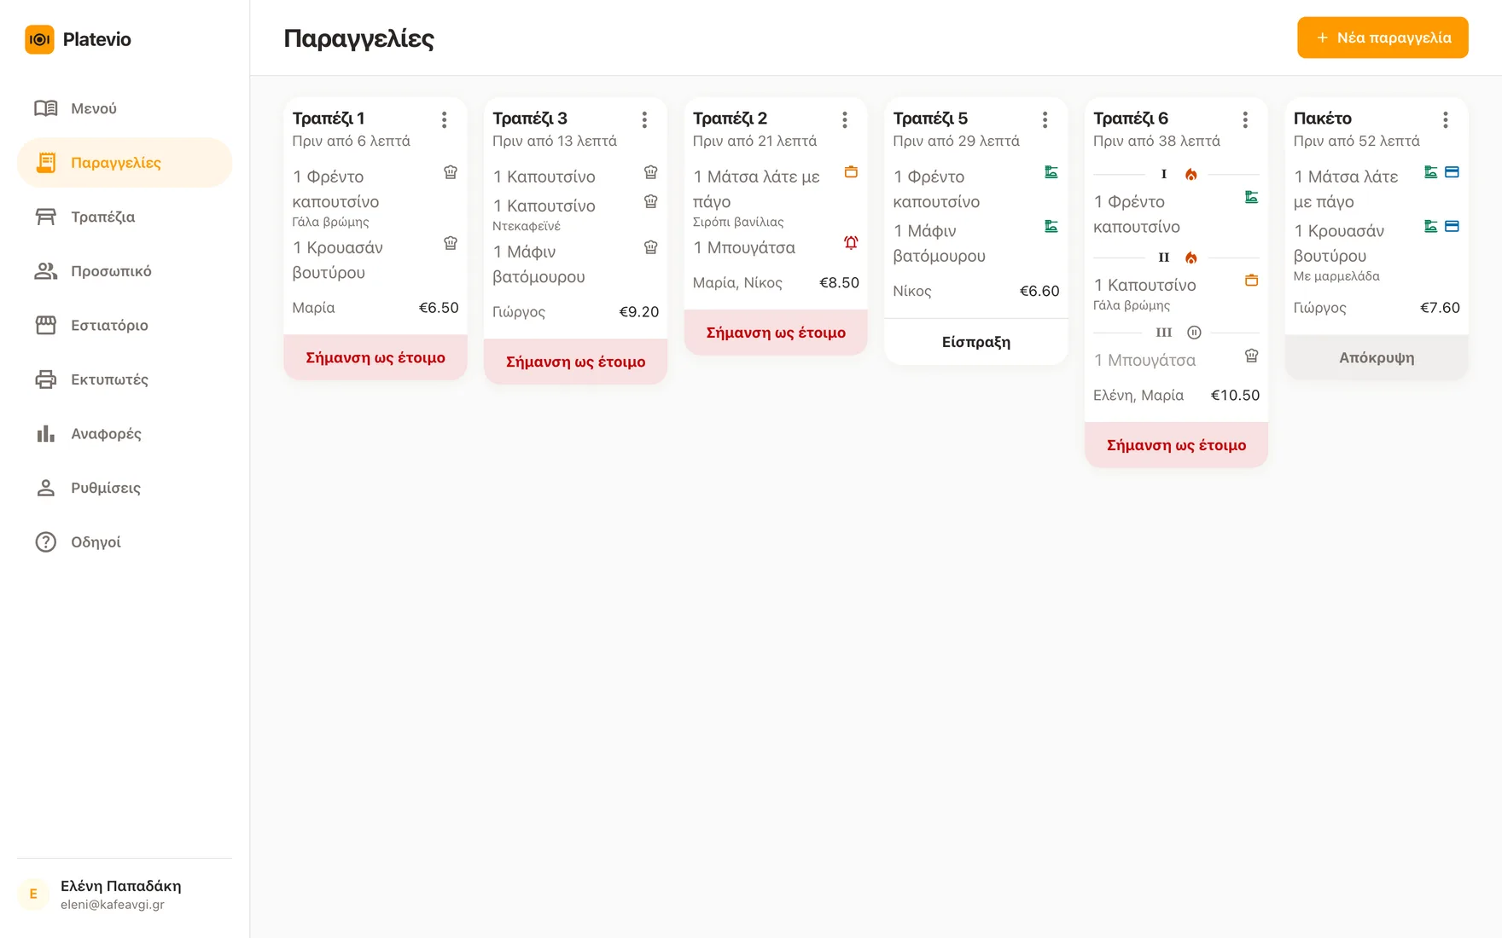
Task: Click the orange box icon next to Μάτσα λάτε με πάγο
Action: (x=851, y=172)
